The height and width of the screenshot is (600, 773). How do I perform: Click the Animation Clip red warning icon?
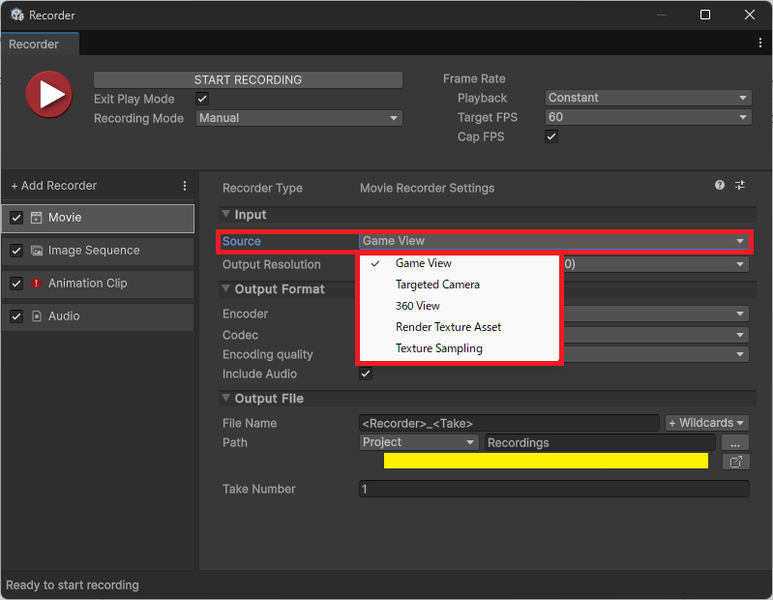click(x=37, y=284)
